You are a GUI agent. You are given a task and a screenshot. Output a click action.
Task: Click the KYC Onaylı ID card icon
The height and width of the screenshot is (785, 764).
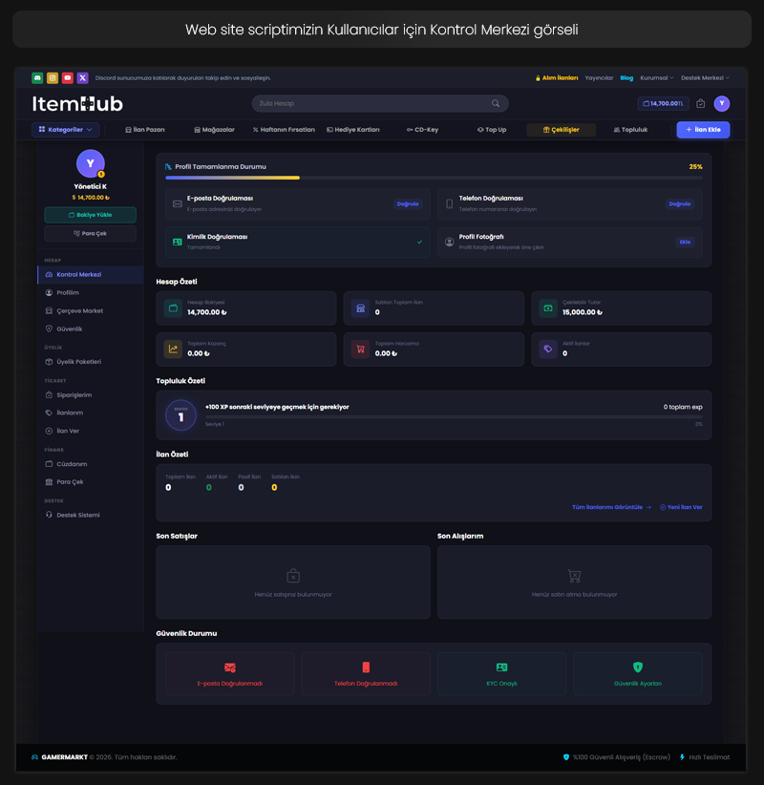[501, 668]
